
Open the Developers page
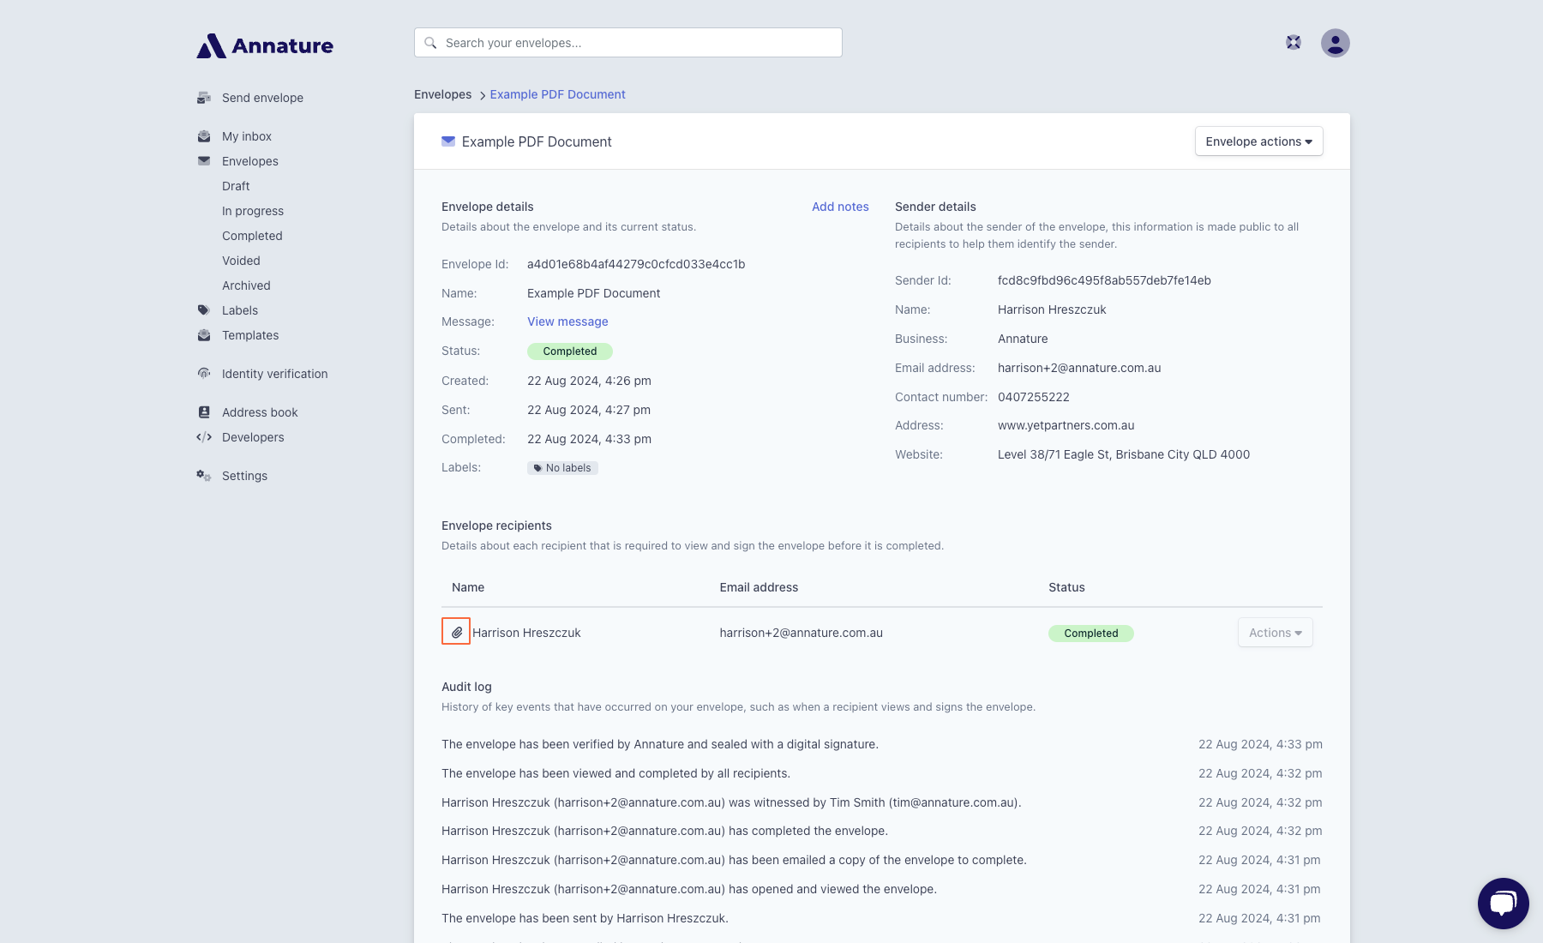tap(253, 437)
